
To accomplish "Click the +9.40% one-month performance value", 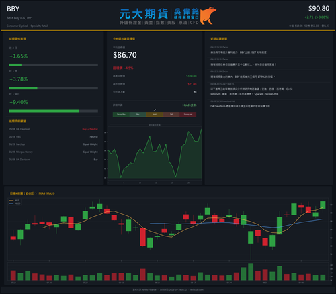I will [x=19, y=102].
